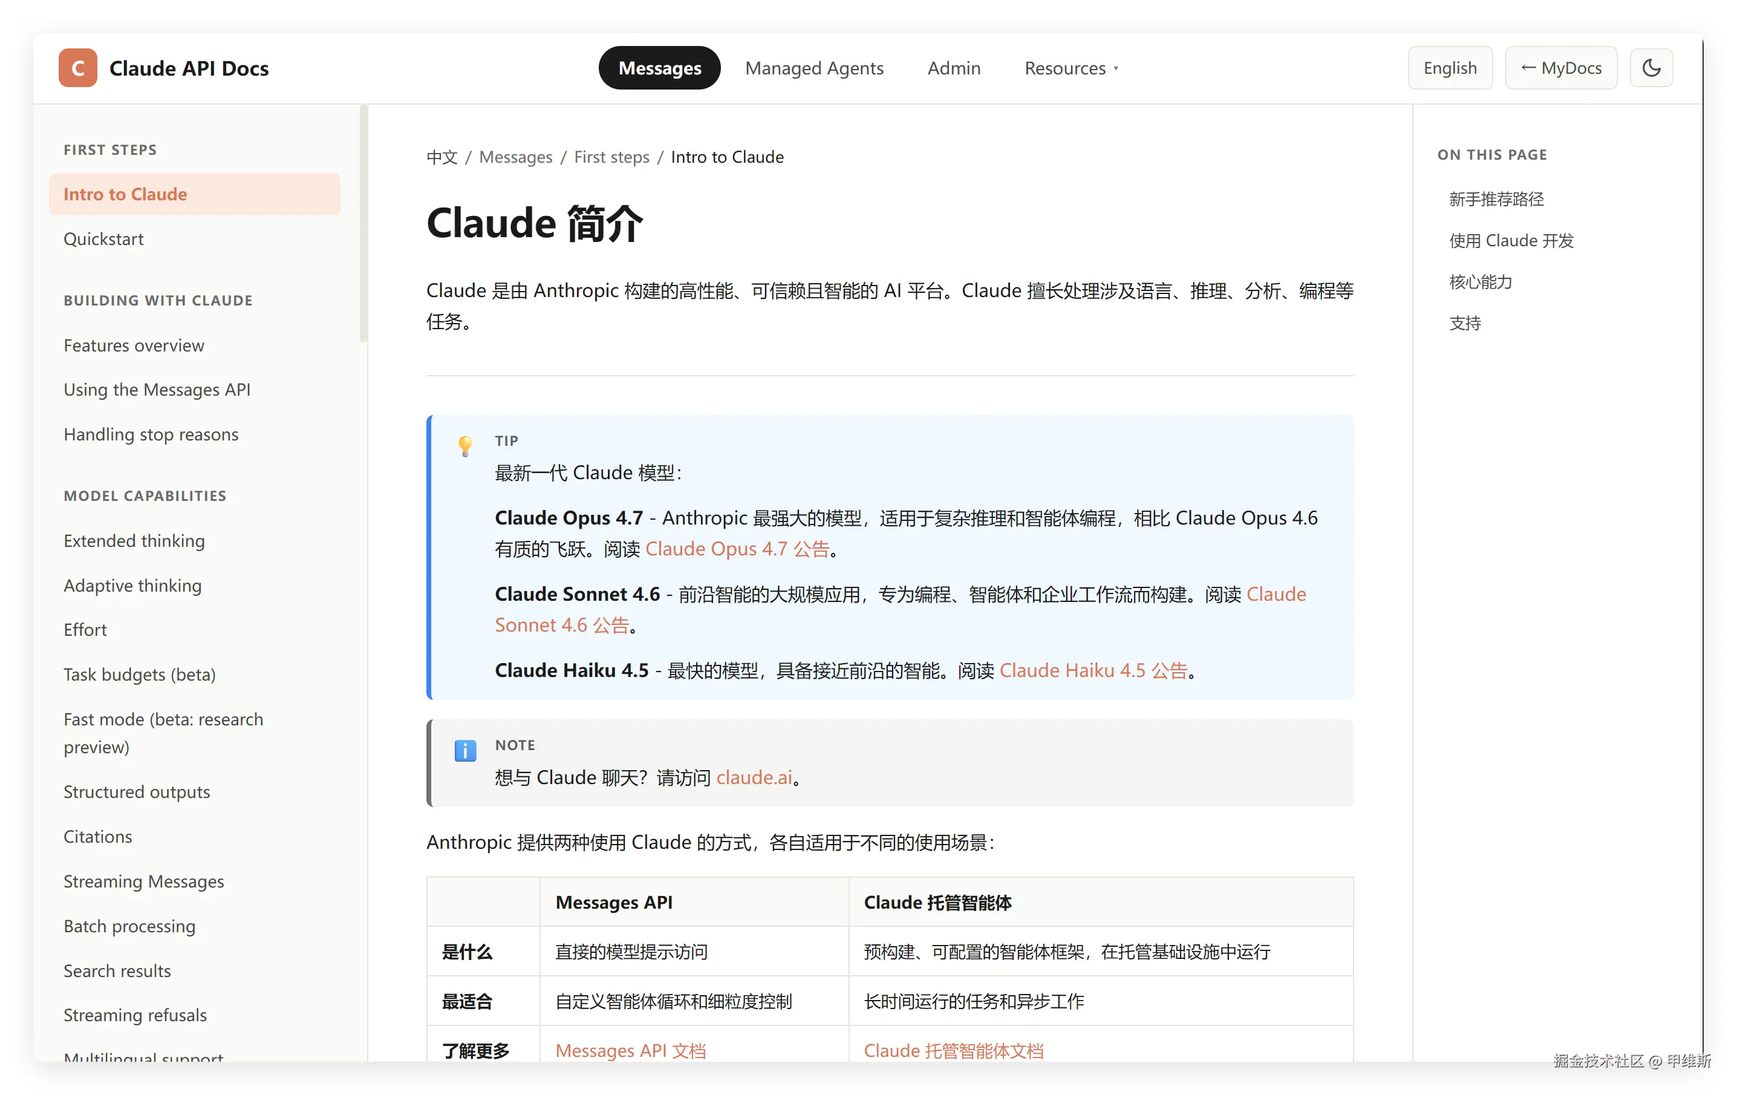
Task: Click the MODEL CAPABILITIES sidebar heading
Action: point(145,495)
